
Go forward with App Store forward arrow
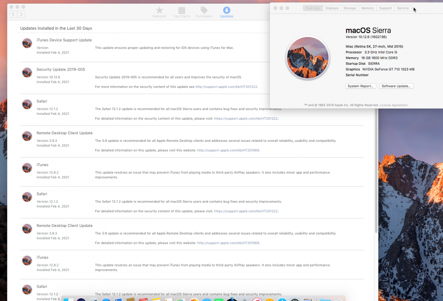coord(21,14)
